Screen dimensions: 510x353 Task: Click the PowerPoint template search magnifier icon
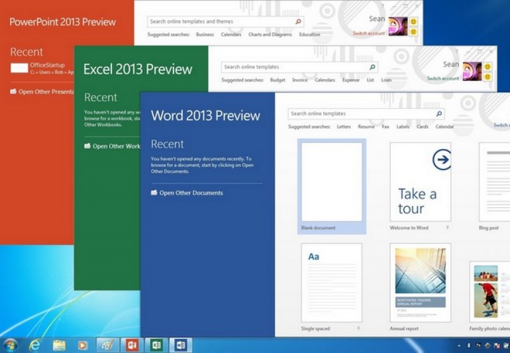pos(298,22)
